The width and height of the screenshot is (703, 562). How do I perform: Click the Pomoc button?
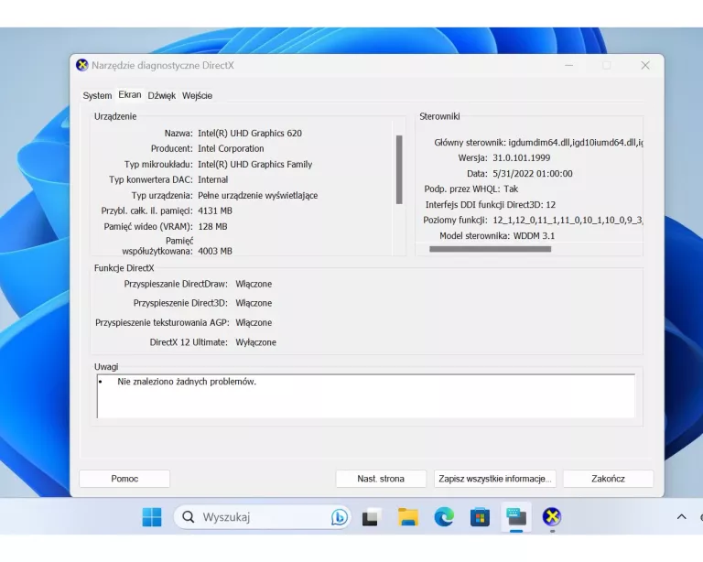click(x=124, y=479)
